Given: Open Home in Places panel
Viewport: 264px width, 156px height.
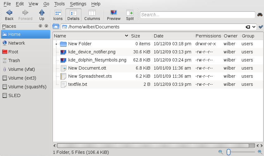Looking at the screenshot, I should click(x=26, y=34).
